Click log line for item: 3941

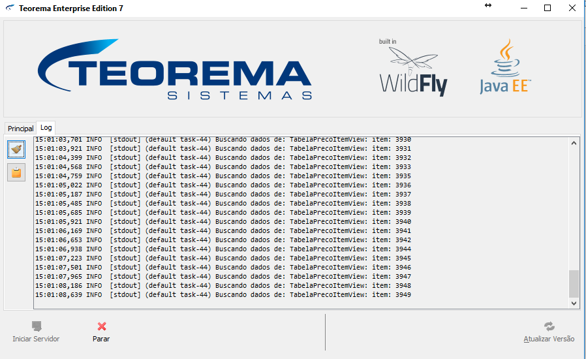click(223, 230)
